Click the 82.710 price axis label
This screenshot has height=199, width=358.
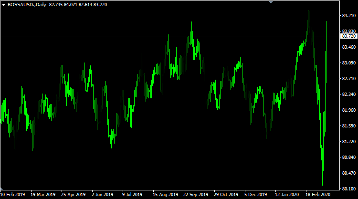tap(349, 79)
